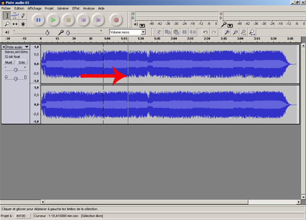The image size is (306, 220).
Task: Click the red Record button
Action: coord(116,20)
